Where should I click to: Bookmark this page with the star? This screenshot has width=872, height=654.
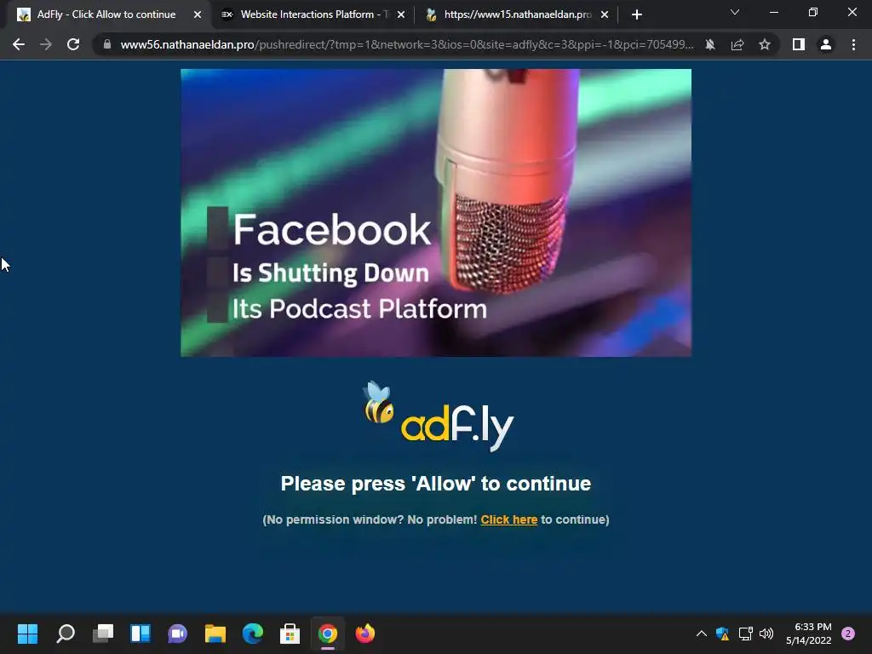click(x=765, y=44)
